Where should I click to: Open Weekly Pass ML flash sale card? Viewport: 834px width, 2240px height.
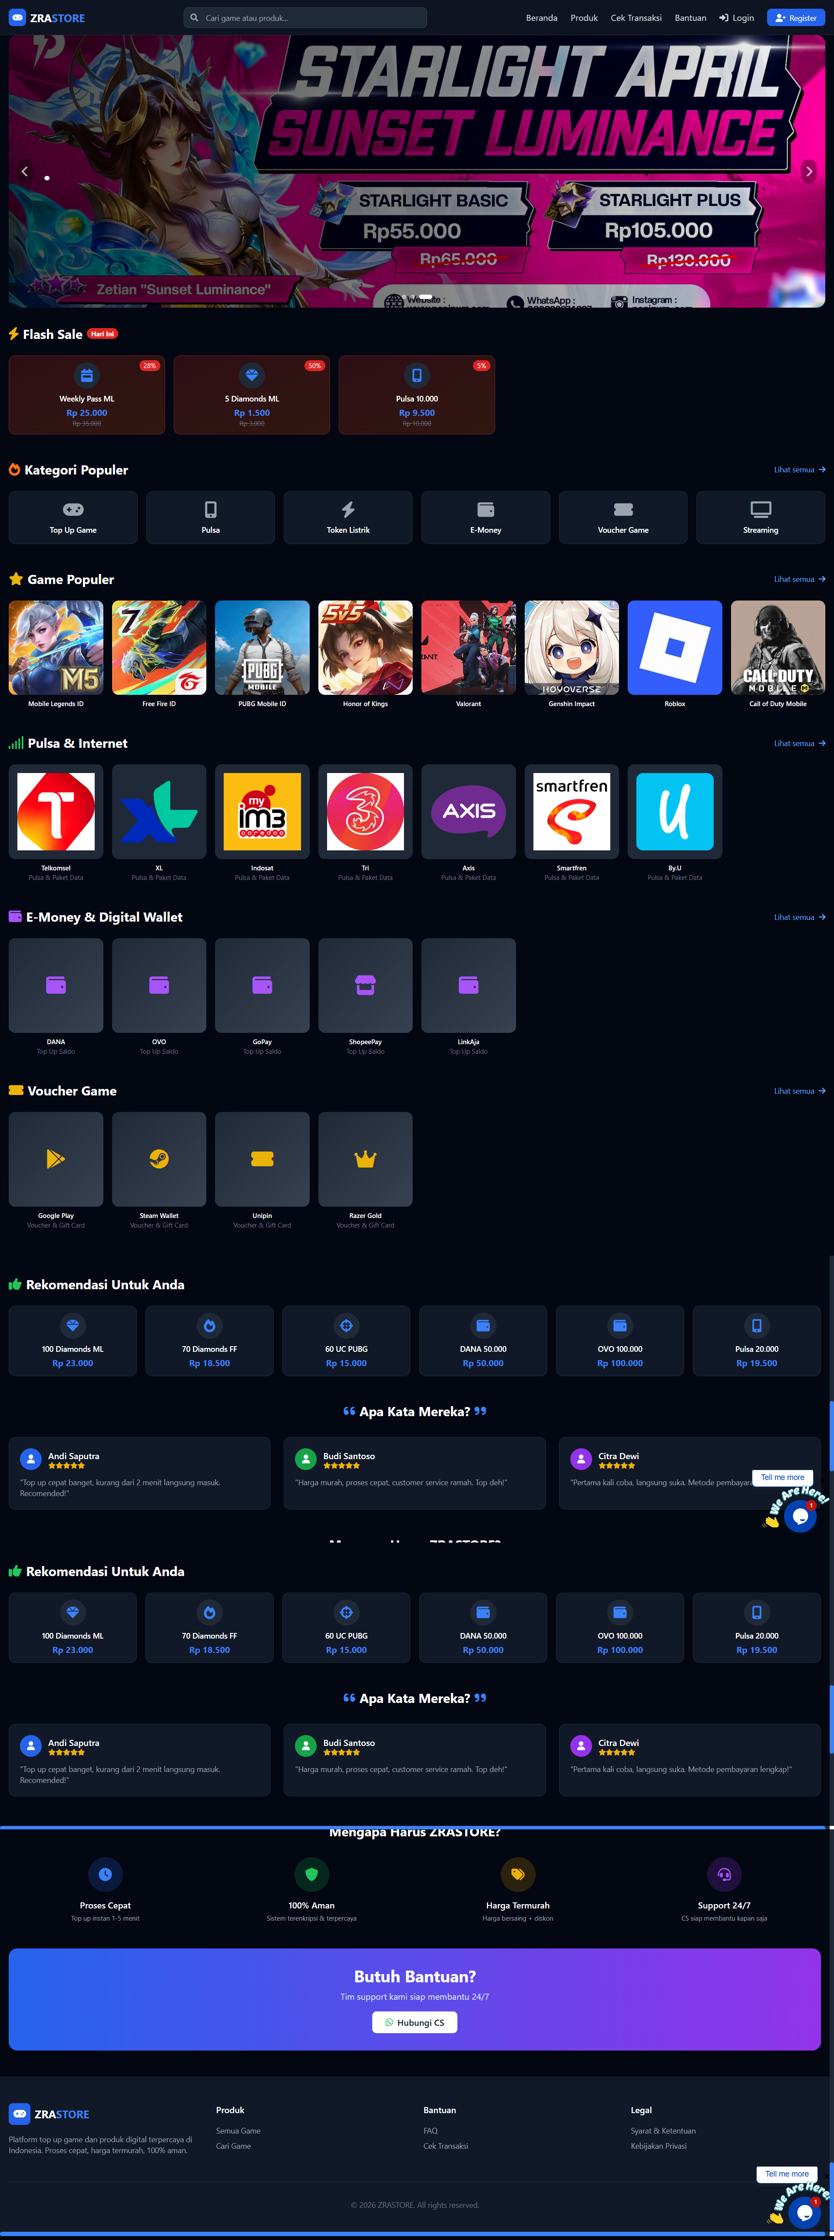pos(87,394)
